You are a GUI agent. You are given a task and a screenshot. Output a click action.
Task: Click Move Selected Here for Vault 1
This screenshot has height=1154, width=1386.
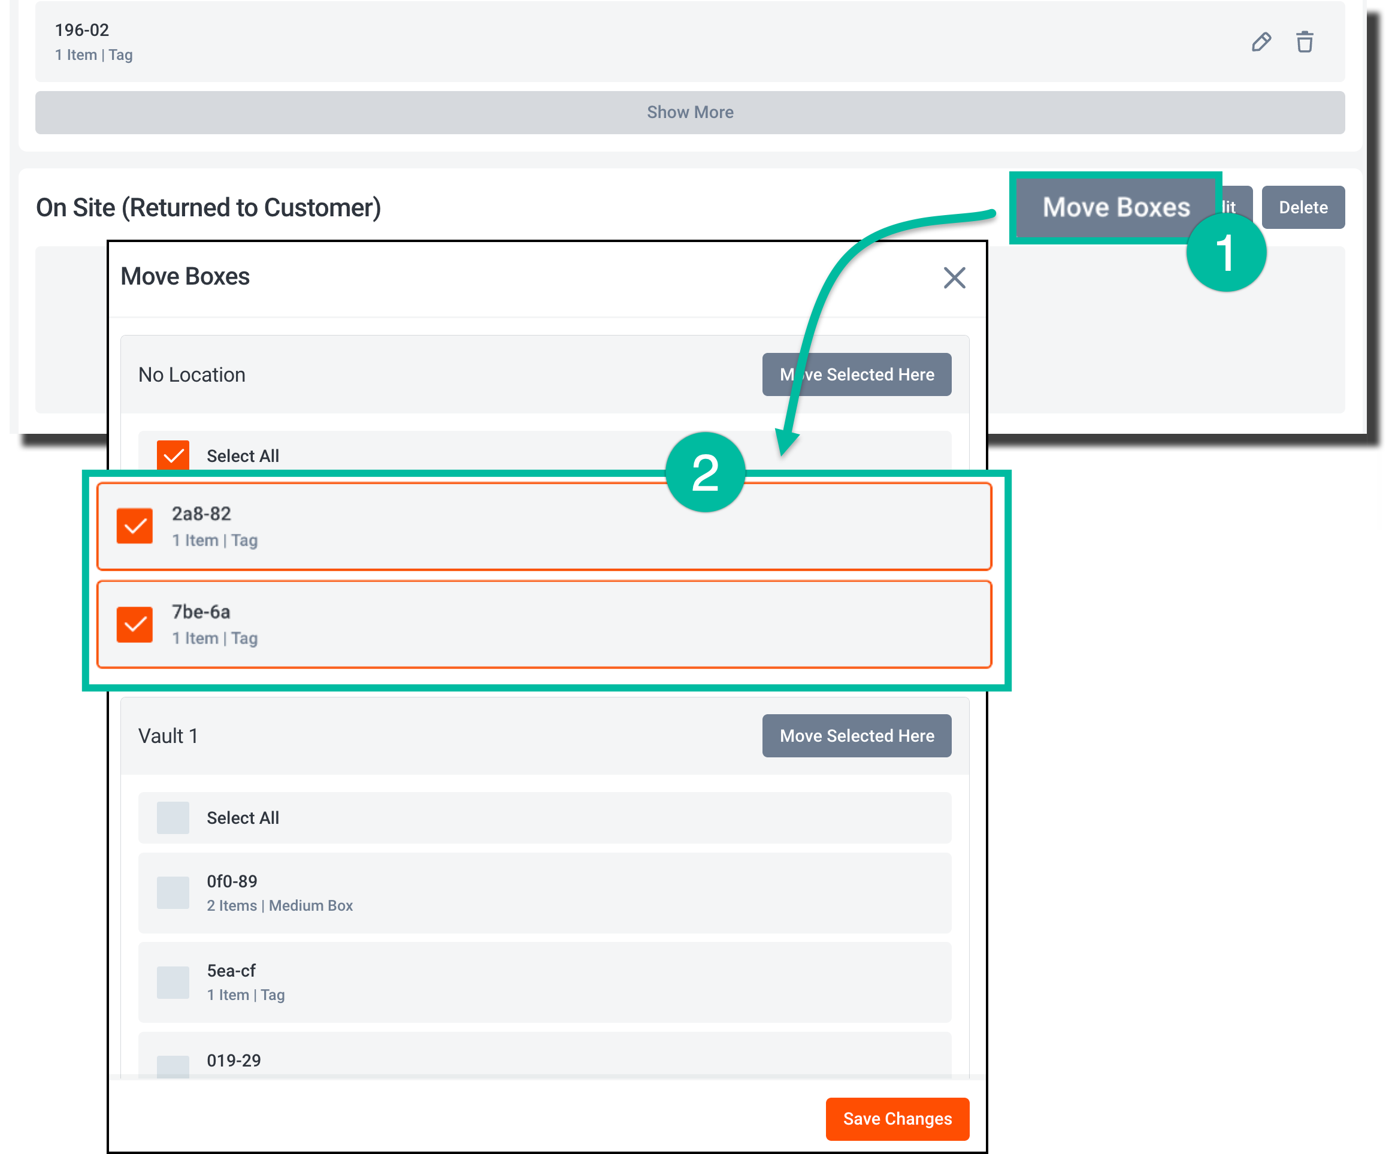tap(857, 735)
